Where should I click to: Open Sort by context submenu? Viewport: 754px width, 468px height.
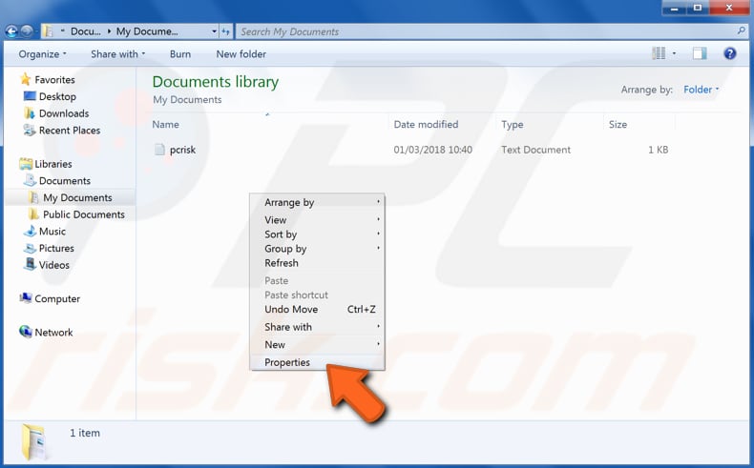click(318, 234)
